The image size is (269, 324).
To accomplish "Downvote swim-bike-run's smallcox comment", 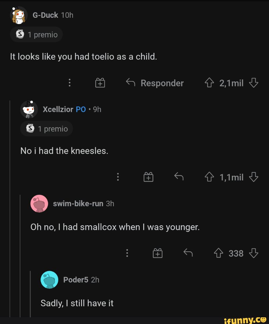I will [x=254, y=253].
